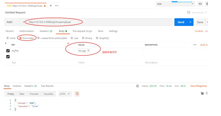The image size is (221, 116).
Task: Select the response Body tab
Action: pos(7,86)
